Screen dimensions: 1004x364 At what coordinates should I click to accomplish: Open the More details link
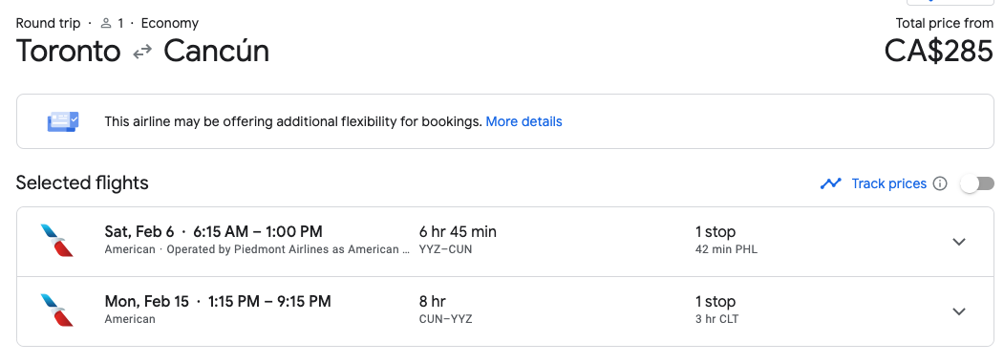tap(523, 121)
